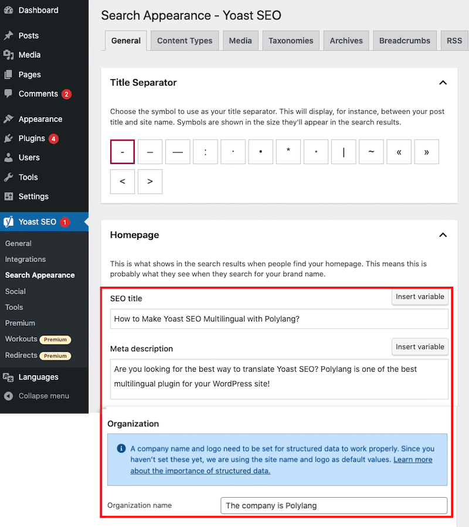469x527 pixels.
Task: Open the Breadcrumbs tab
Action: click(405, 40)
